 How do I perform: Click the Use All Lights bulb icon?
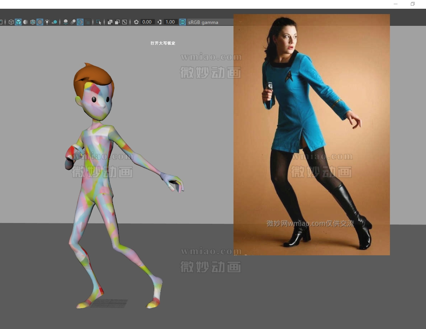(47, 22)
